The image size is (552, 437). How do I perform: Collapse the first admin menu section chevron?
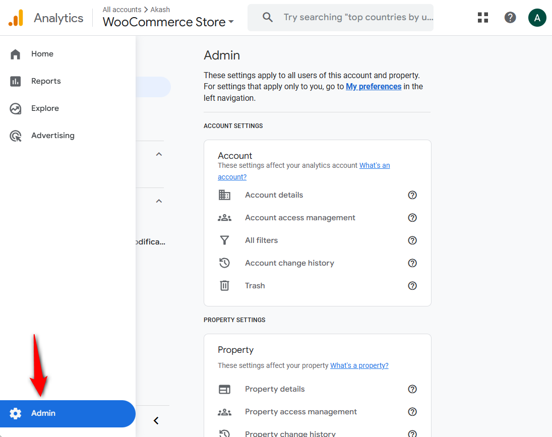[x=159, y=154]
